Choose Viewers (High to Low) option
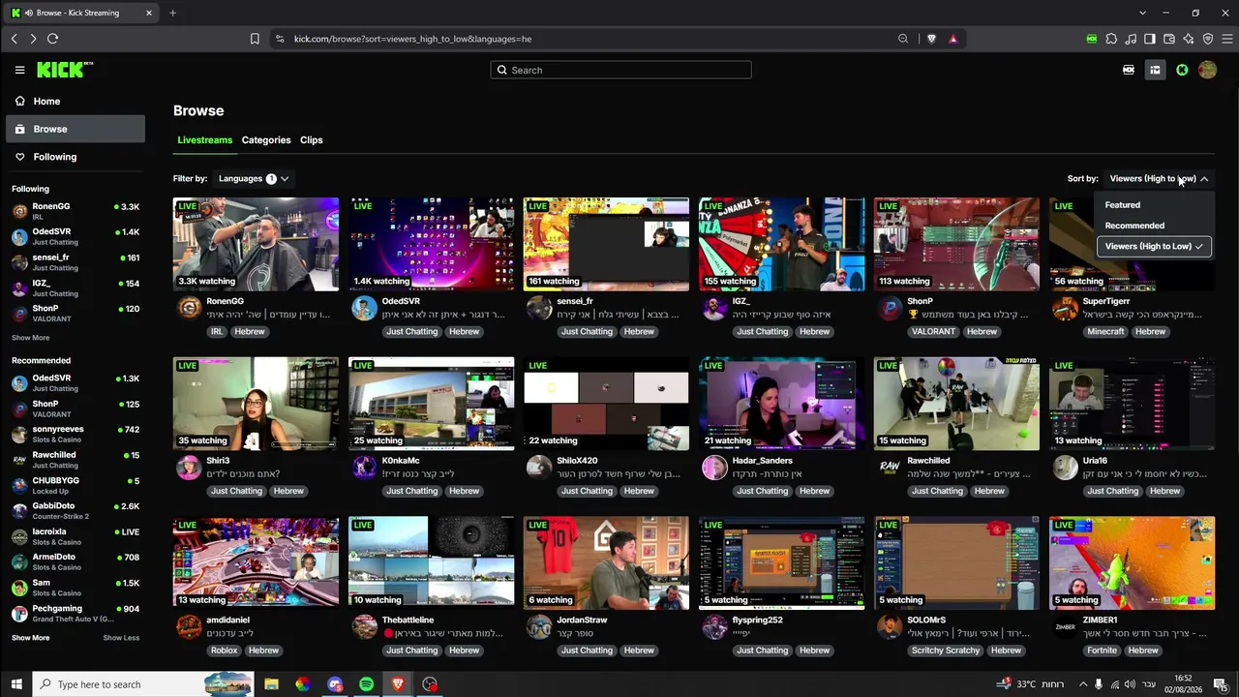Screen dimensions: 1239x697 1154,246
